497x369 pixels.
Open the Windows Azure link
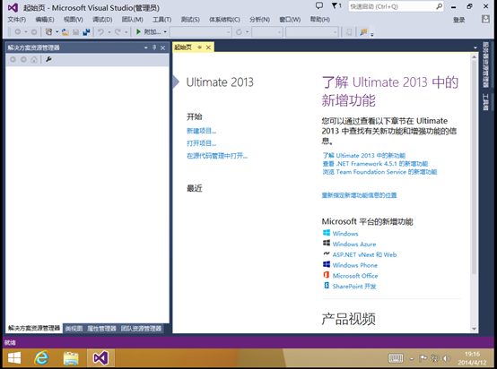354,244
